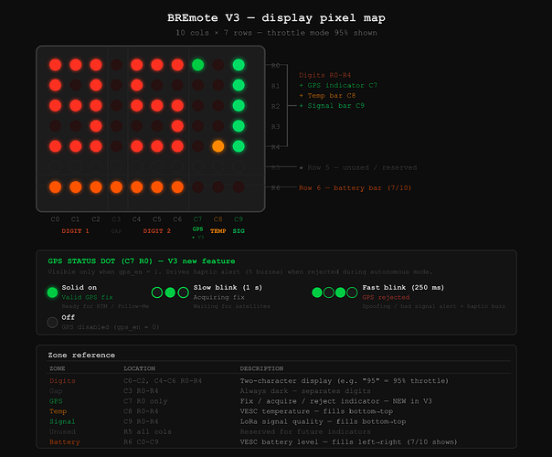The height and width of the screenshot is (457, 552).
Task: Click the 'Always dark — separates digits' description
Action: click(x=305, y=391)
